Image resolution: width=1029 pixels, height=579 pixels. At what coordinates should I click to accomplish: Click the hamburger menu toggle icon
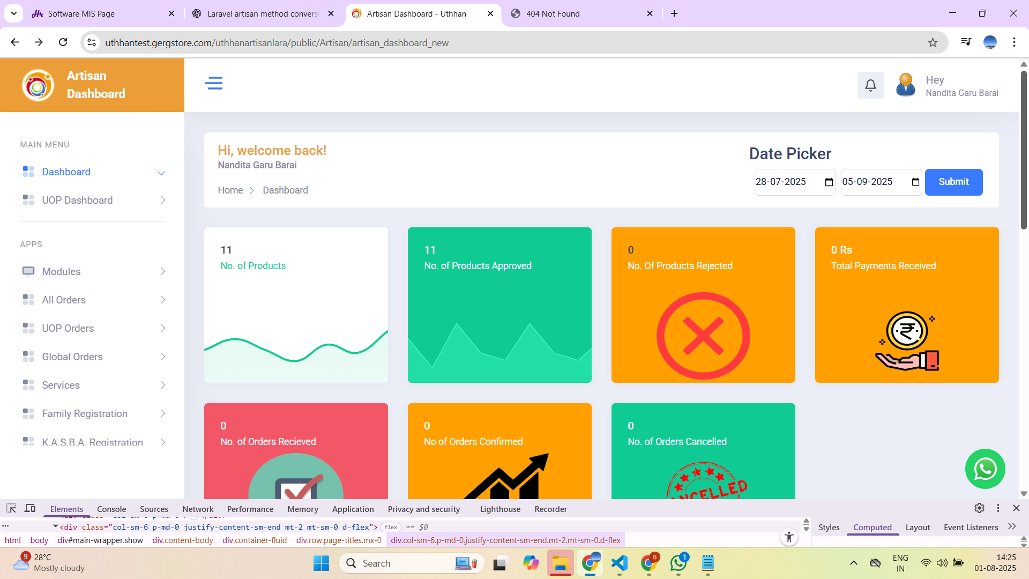pyautogui.click(x=214, y=83)
